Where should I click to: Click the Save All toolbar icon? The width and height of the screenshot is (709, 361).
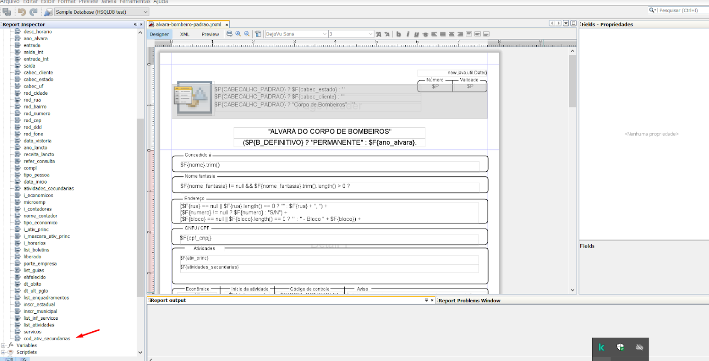pyautogui.click(x=7, y=12)
